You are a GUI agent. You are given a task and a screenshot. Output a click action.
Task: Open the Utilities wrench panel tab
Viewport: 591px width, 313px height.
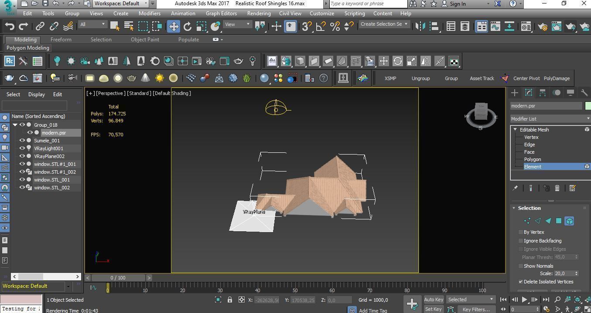[x=584, y=93]
